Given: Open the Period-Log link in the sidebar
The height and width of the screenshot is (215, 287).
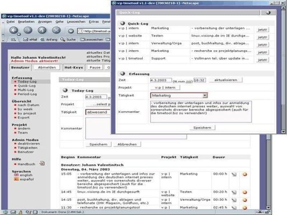Looking at the screenshot, I should (27, 94).
